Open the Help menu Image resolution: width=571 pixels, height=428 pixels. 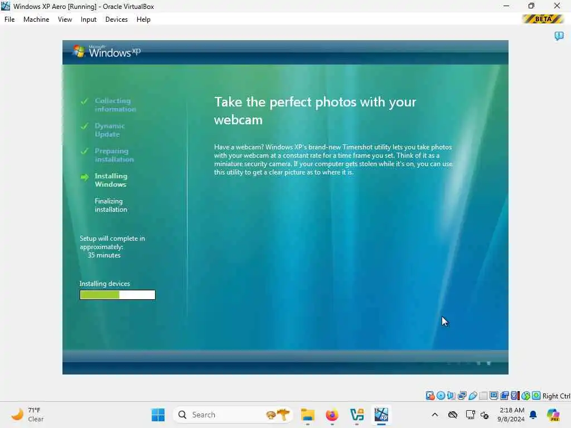tap(143, 20)
